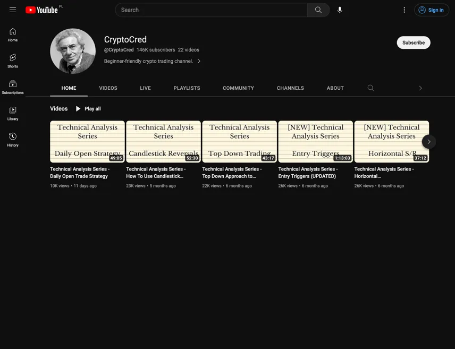Screen dimensions: 455x349
Task: Advance the video carousel to next videos
Action: (428, 142)
